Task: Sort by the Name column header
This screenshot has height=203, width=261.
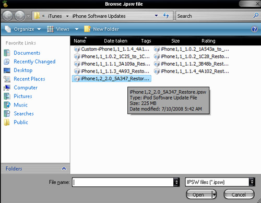Action: click(x=79, y=41)
